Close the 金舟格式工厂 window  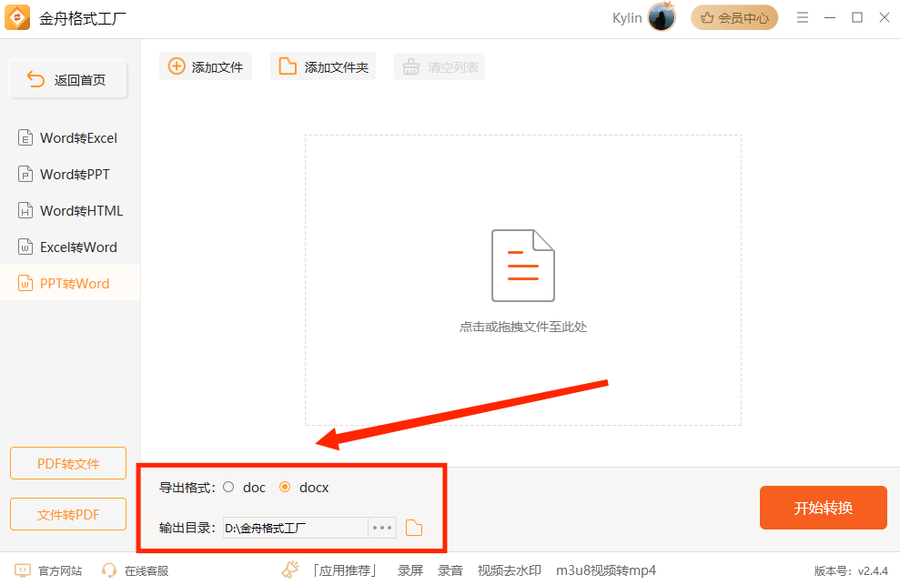tap(885, 18)
